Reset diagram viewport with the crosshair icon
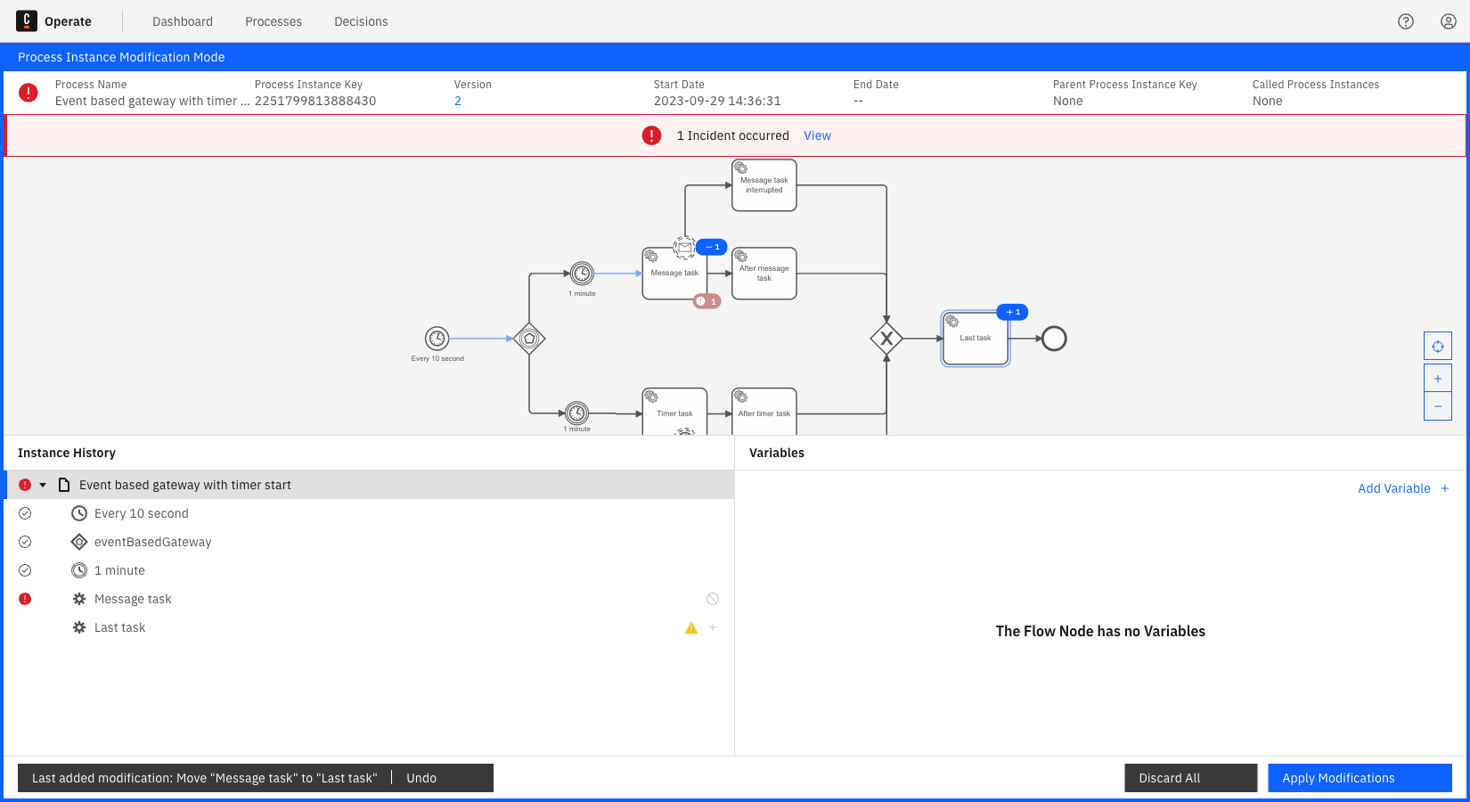Screen dimensions: 1470x802 click(x=1437, y=347)
